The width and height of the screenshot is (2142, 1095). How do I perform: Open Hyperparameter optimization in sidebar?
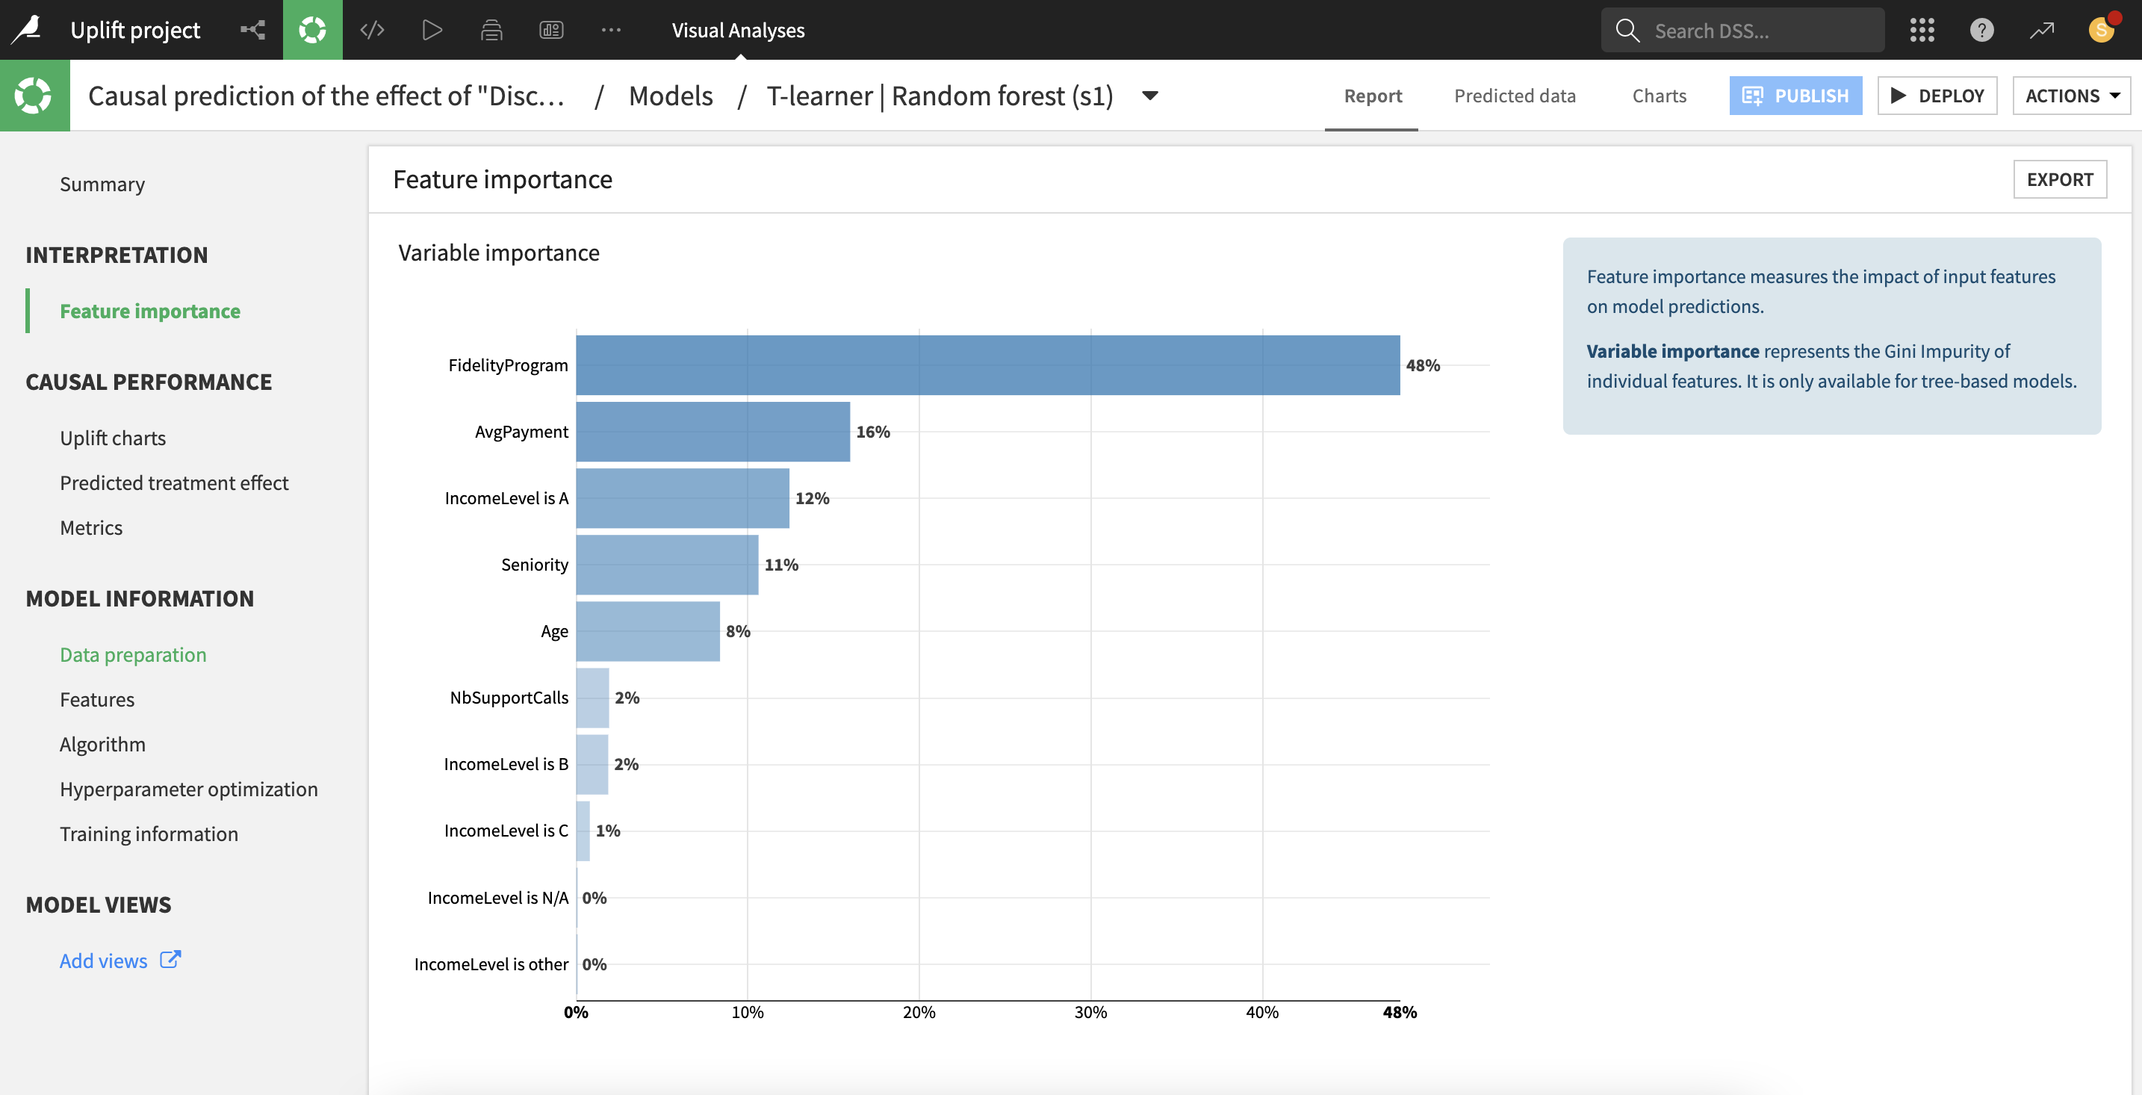[189, 789]
